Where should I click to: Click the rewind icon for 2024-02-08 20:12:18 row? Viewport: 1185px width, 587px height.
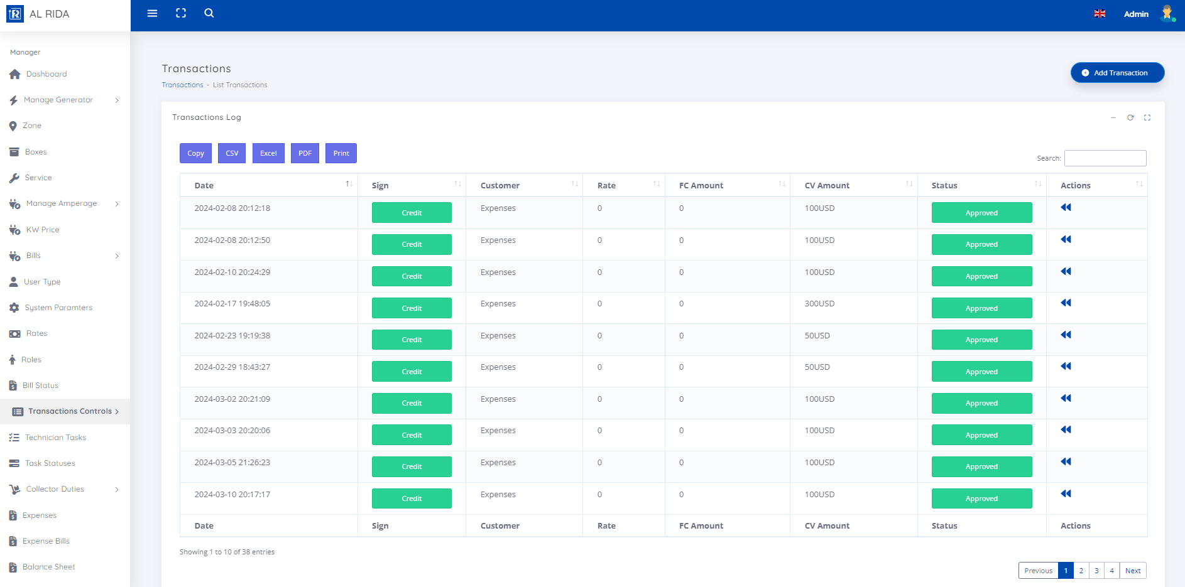pyautogui.click(x=1066, y=208)
